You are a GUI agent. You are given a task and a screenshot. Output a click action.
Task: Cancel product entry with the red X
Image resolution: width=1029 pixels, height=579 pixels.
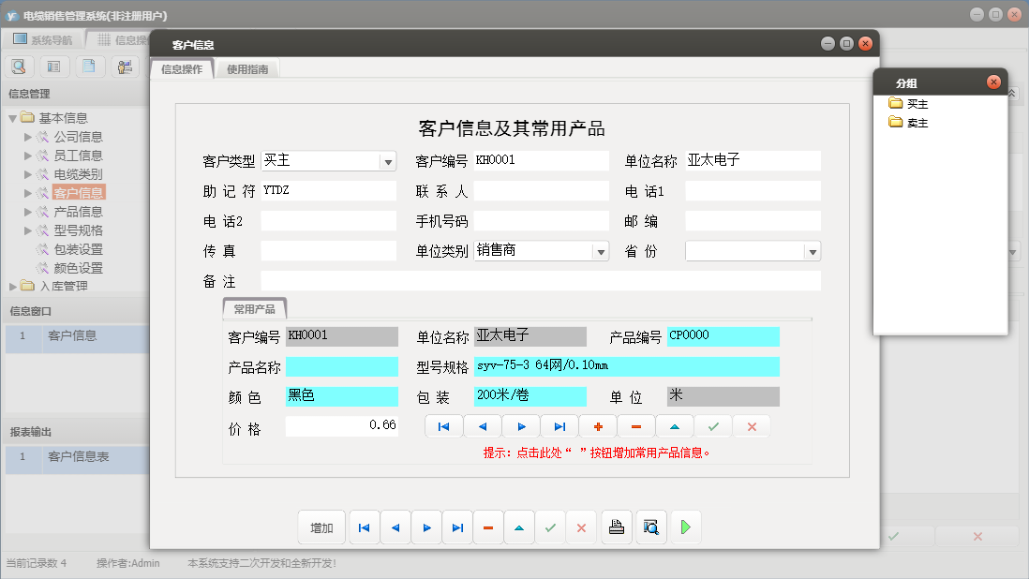tap(752, 425)
